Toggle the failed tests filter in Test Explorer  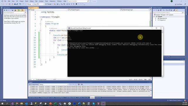coord(23,10)
